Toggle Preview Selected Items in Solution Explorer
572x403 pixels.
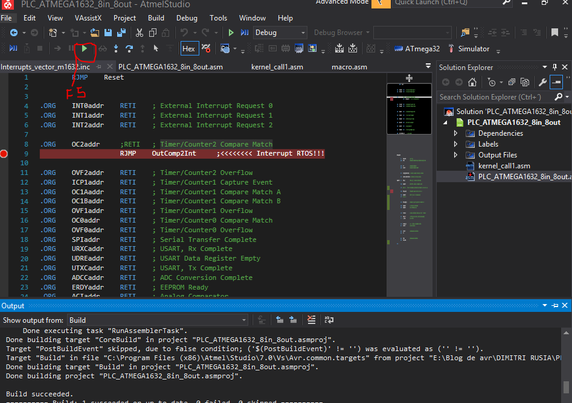tap(556, 82)
